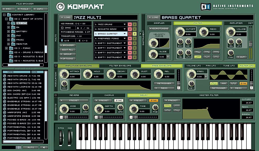
Task: Solo the Jazz Drums slot
Action: 134,24
